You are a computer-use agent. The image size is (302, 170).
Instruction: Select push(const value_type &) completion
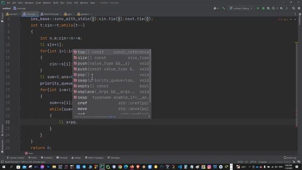111,69
